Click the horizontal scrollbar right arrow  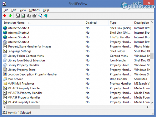click(x=148, y=107)
